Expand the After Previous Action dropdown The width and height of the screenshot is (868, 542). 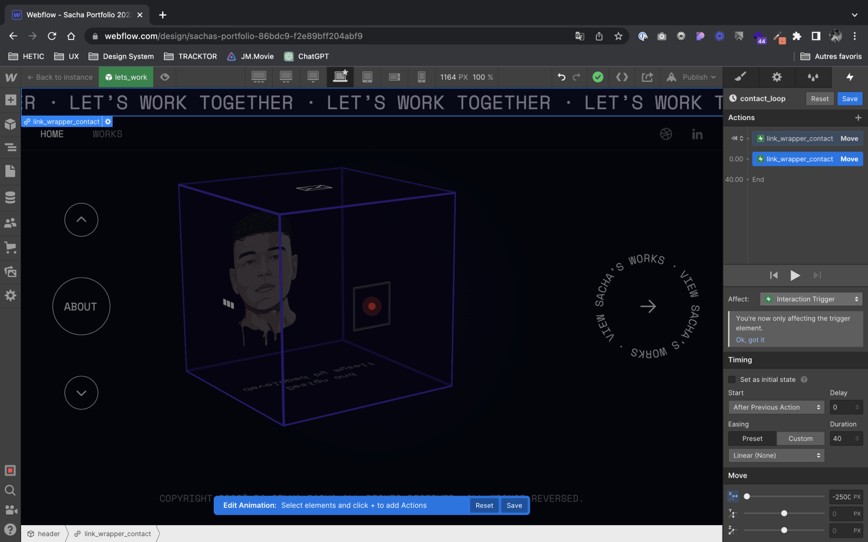coord(776,407)
